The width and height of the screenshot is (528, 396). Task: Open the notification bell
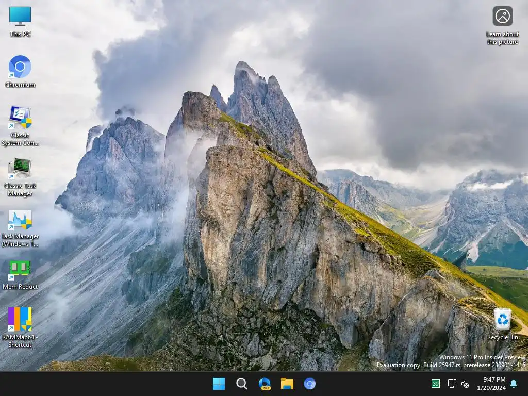(514, 384)
